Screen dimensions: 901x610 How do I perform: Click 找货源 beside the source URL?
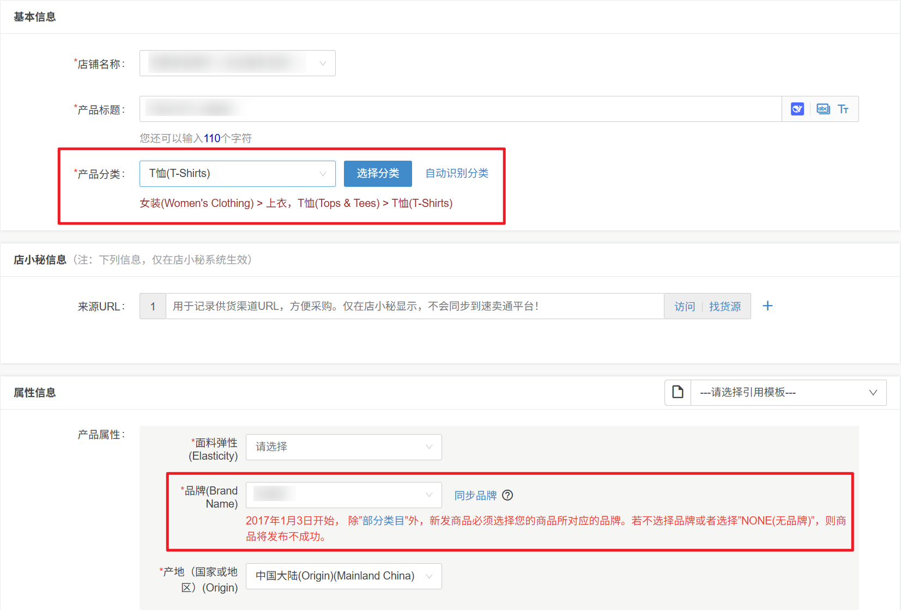click(725, 307)
